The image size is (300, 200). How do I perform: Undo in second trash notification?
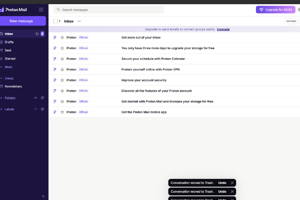click(x=222, y=192)
